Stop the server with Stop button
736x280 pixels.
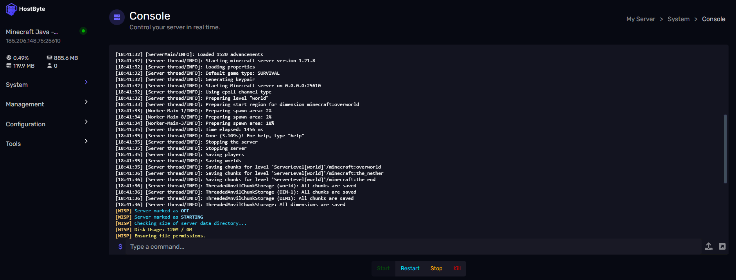coord(436,269)
